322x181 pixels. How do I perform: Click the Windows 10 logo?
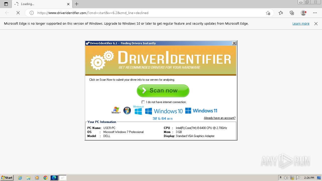(x=164, y=111)
